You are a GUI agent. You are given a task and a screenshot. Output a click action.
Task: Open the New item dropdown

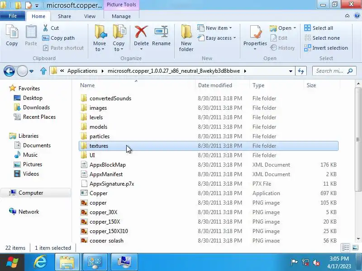(214, 28)
